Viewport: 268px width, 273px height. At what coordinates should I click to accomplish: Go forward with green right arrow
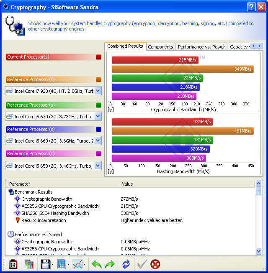109,264
